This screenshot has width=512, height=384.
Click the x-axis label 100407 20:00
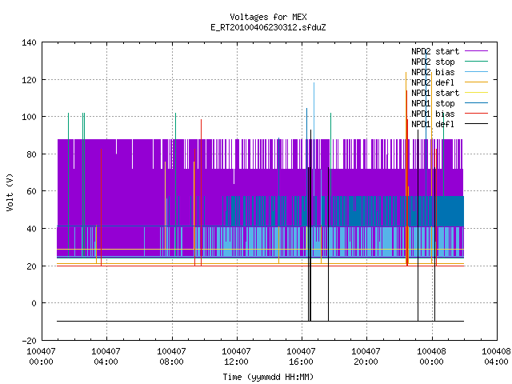(x=366, y=357)
